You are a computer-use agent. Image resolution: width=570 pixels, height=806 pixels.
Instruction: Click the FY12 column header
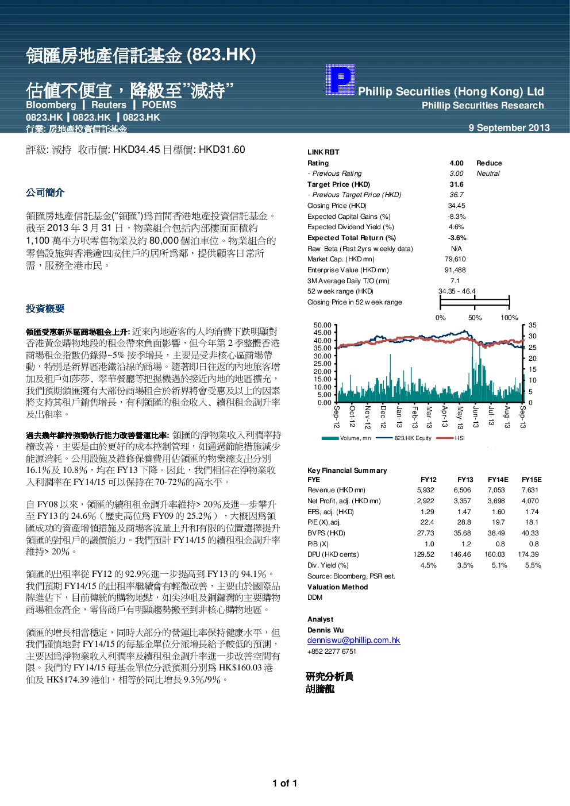click(429, 480)
